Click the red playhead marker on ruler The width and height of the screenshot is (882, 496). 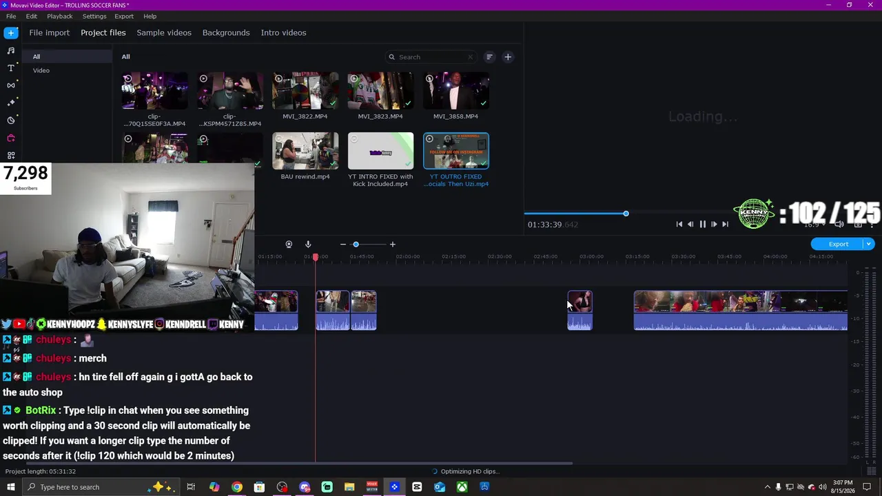click(x=316, y=257)
